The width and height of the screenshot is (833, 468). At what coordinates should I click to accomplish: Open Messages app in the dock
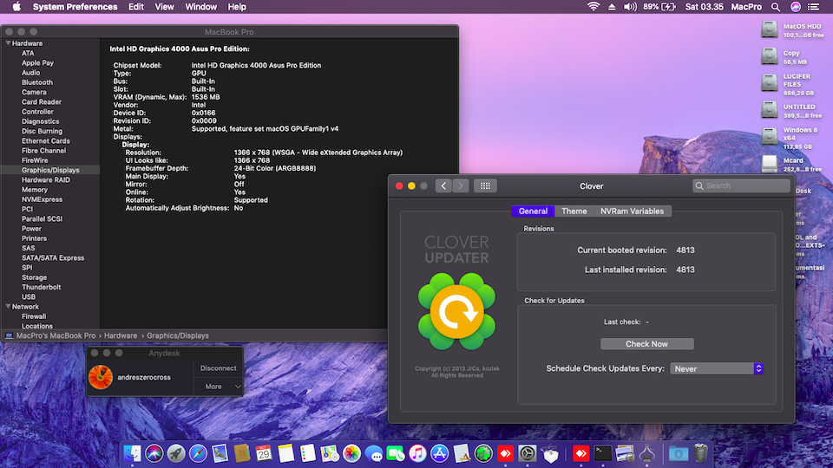pos(373,453)
